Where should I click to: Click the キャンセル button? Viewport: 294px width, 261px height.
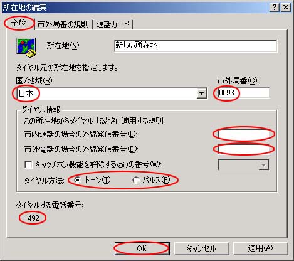(x=201, y=248)
